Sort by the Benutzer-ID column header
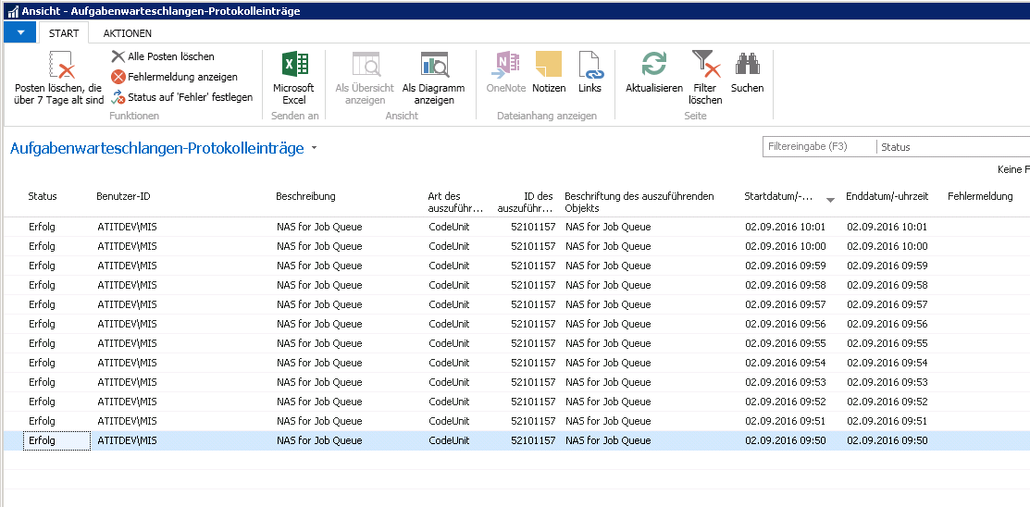Screen dimensions: 1030x507 click(x=123, y=196)
